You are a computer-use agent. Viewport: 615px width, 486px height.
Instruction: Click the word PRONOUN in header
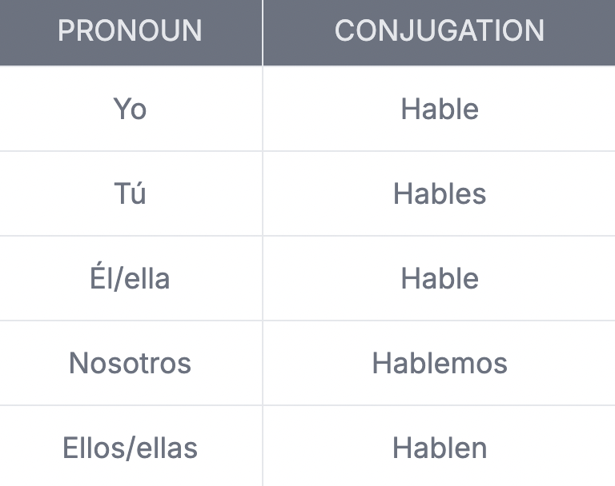click(x=130, y=30)
